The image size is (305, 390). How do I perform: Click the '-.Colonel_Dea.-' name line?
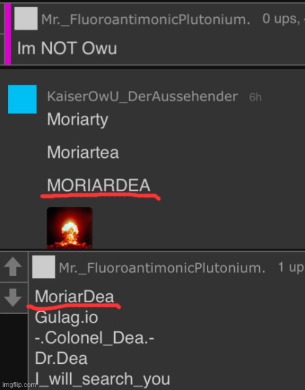95,338
